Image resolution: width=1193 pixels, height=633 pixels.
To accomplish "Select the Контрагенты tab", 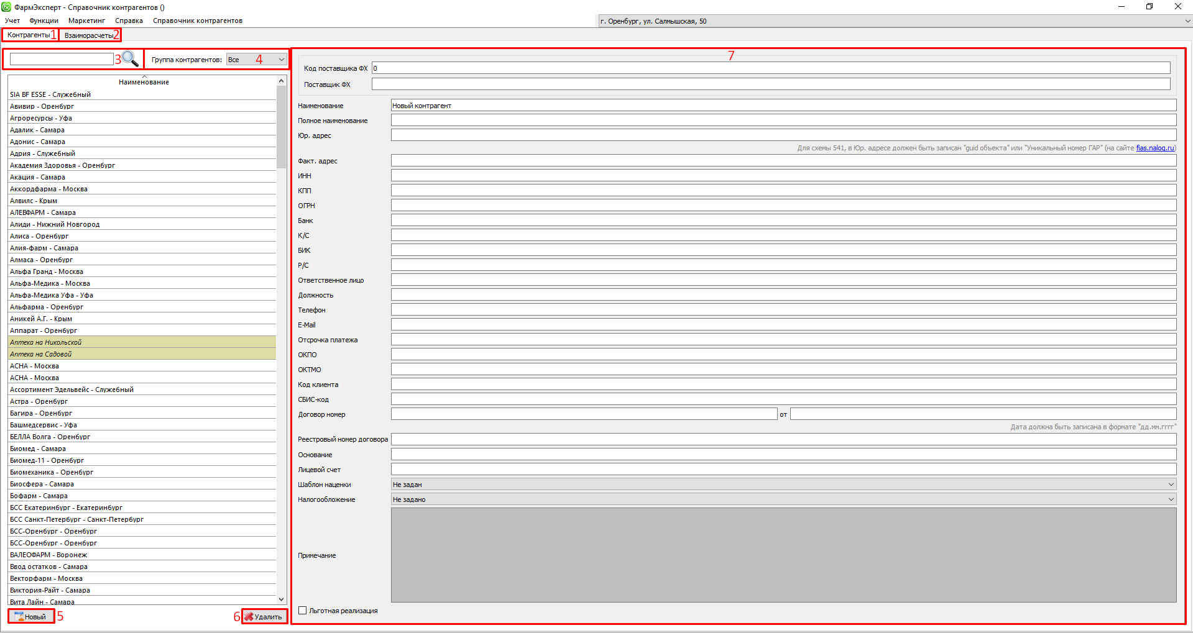I will coord(29,35).
